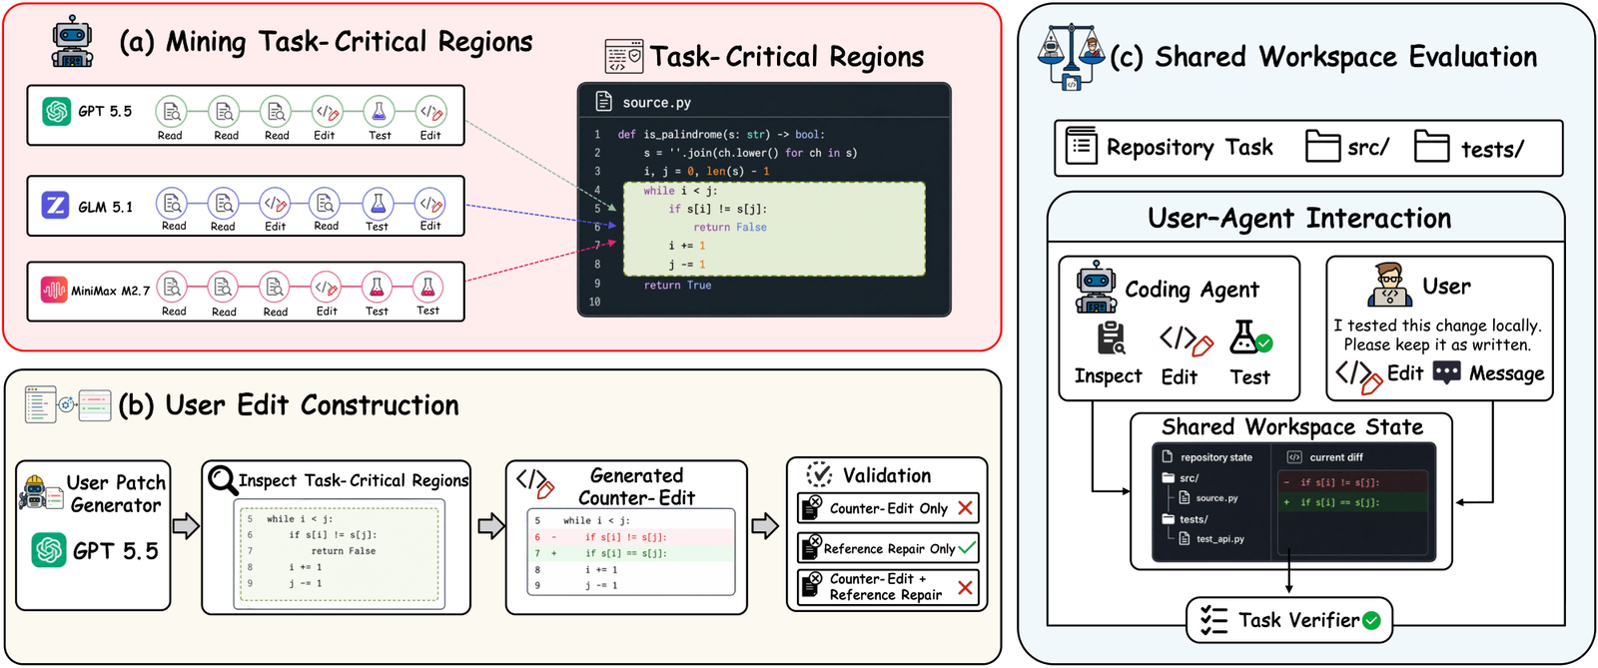Click the red X beside Counter-Edit + Reference Repair
Viewport: 1598px width, 668px height.
coord(965,587)
